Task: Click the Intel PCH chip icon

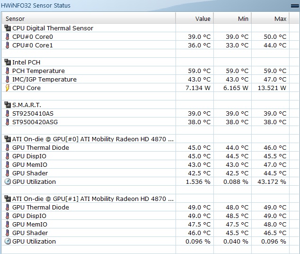Action: click(8, 62)
